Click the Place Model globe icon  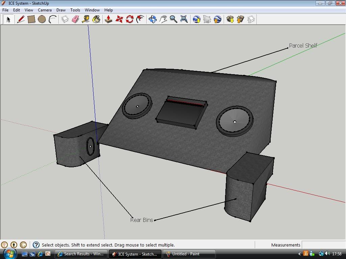click(217, 19)
